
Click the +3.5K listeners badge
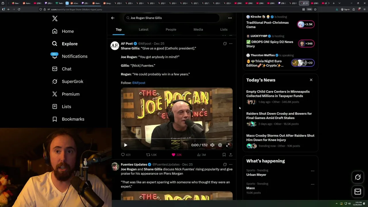(x=306, y=24)
